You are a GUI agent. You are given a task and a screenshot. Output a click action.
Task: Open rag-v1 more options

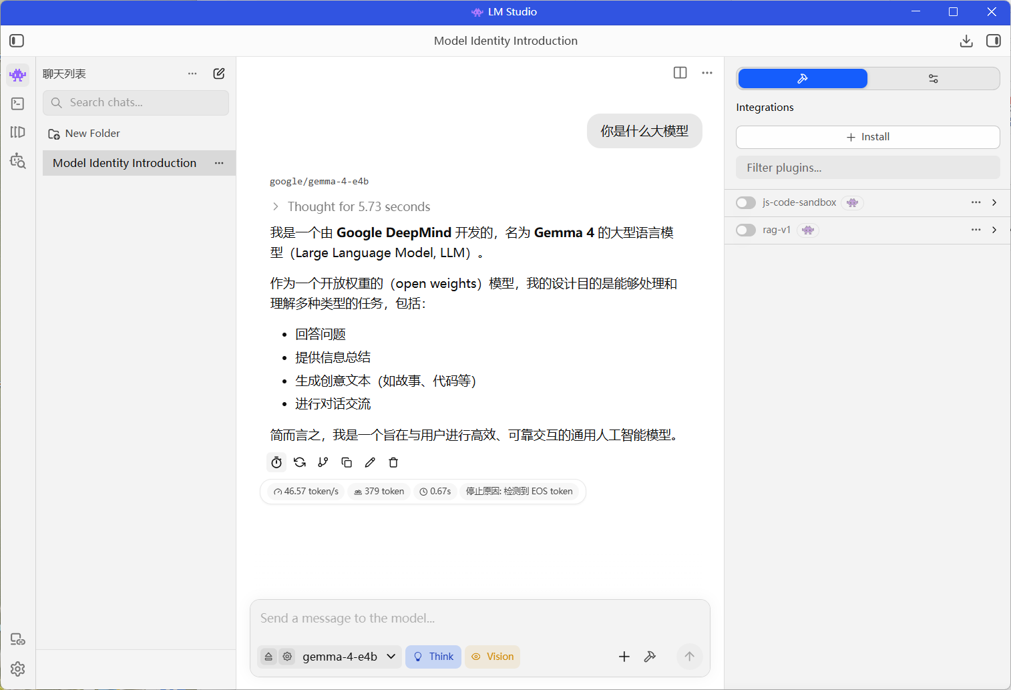coord(976,230)
